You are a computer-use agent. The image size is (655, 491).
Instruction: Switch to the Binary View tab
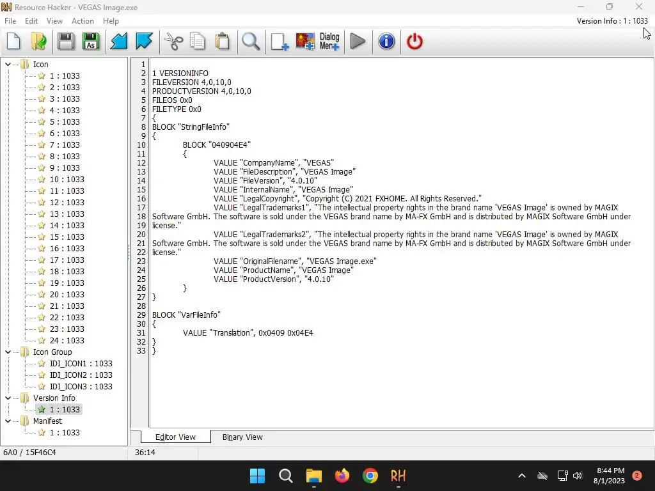[x=242, y=437]
